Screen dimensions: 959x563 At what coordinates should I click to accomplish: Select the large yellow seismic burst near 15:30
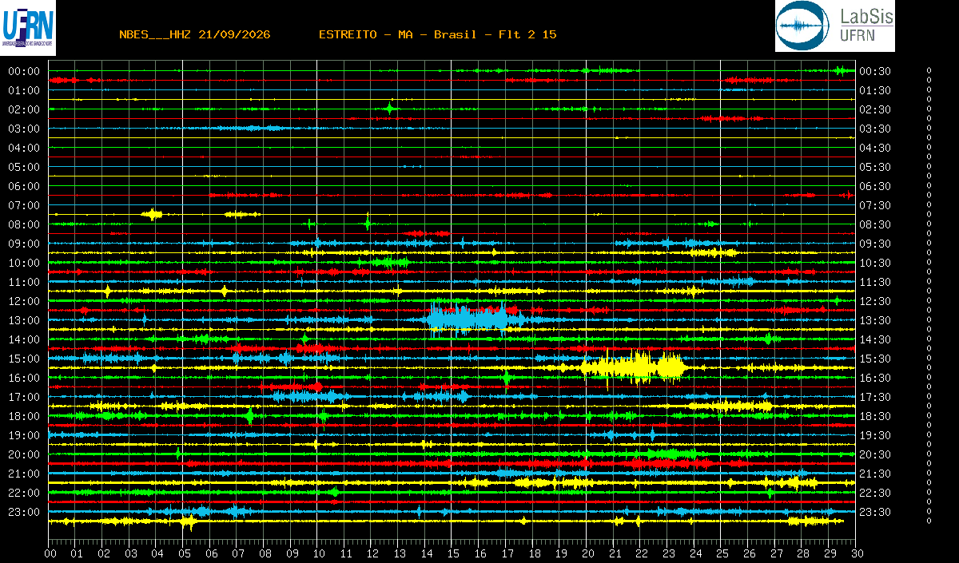633,367
